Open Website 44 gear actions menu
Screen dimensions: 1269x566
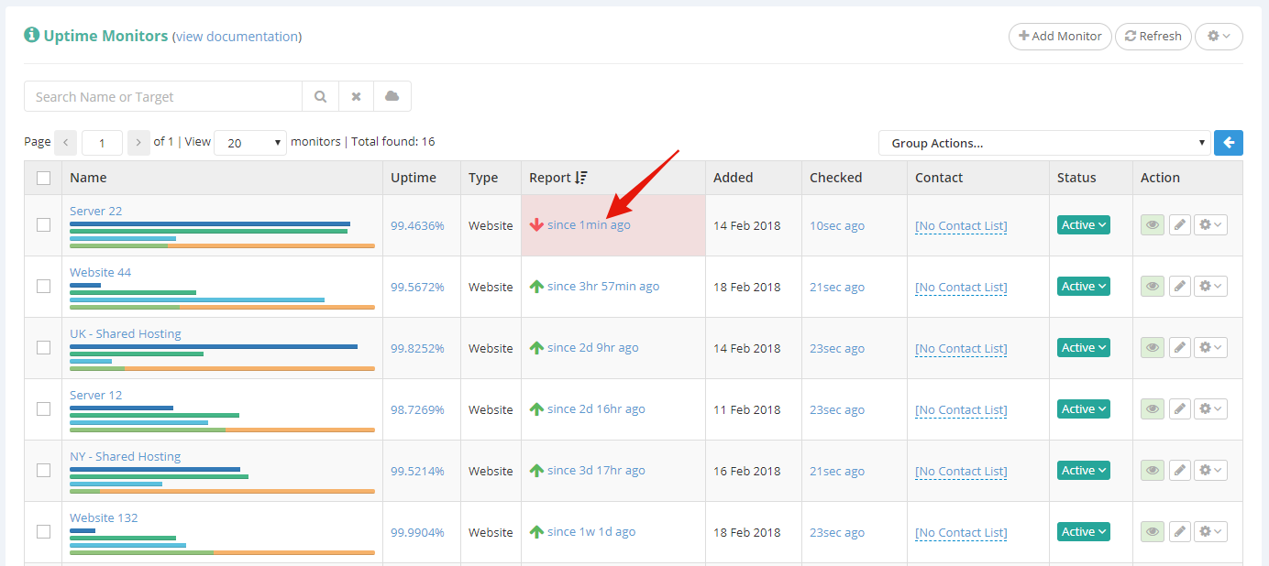(1210, 287)
